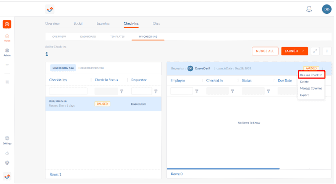Select the Daily check-in row
Viewport: 336px width, 184px height.
coord(103,104)
